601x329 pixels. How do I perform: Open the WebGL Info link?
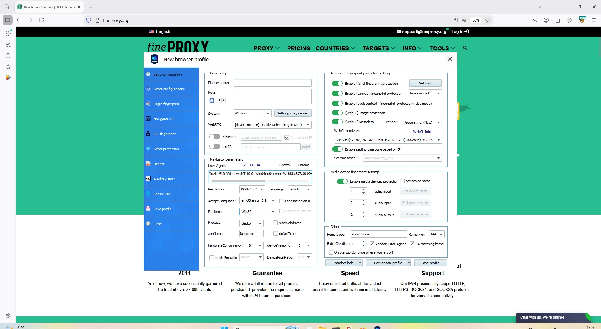tap(422, 132)
